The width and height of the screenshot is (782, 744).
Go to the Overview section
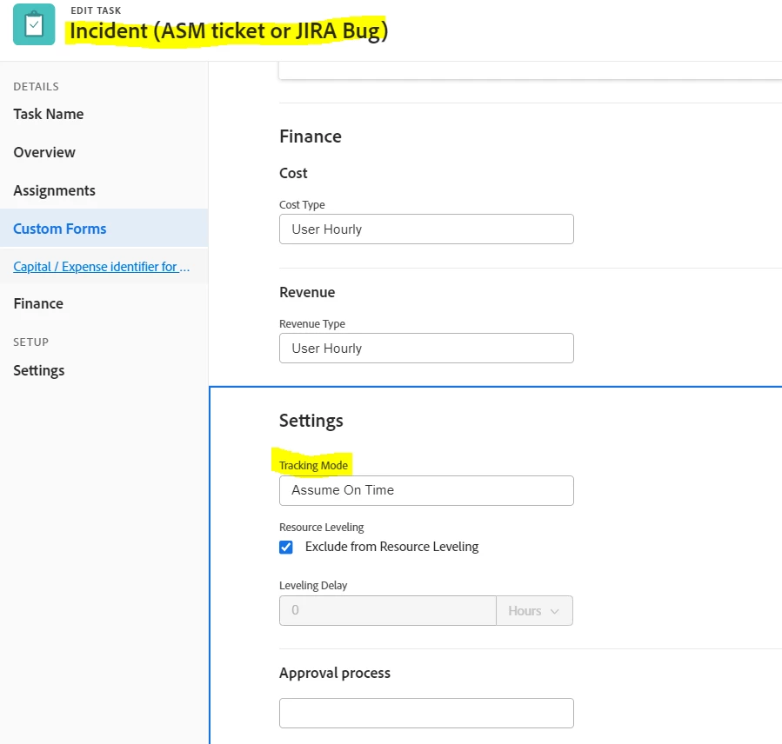pyautogui.click(x=44, y=152)
